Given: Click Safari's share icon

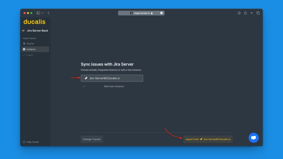Looking at the screenshot, I should click(x=245, y=13).
